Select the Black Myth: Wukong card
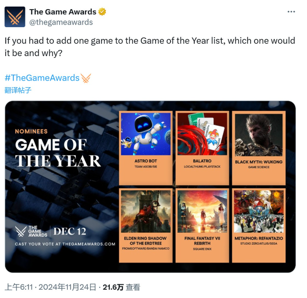This screenshot has height=298, width=307. (x=258, y=148)
